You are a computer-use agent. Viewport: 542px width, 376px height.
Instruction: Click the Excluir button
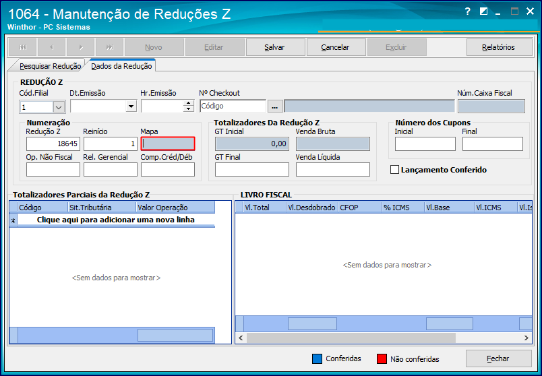(396, 47)
